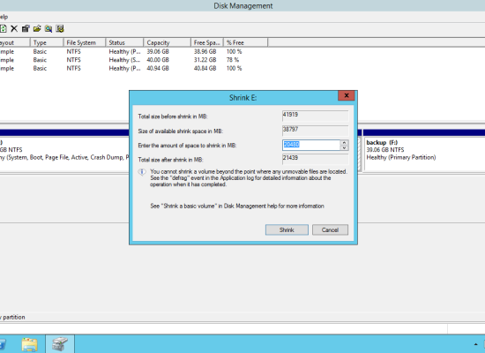This screenshot has width=485, height=353.
Task: Click the Disk Management taskbar icon
Action: (60, 344)
